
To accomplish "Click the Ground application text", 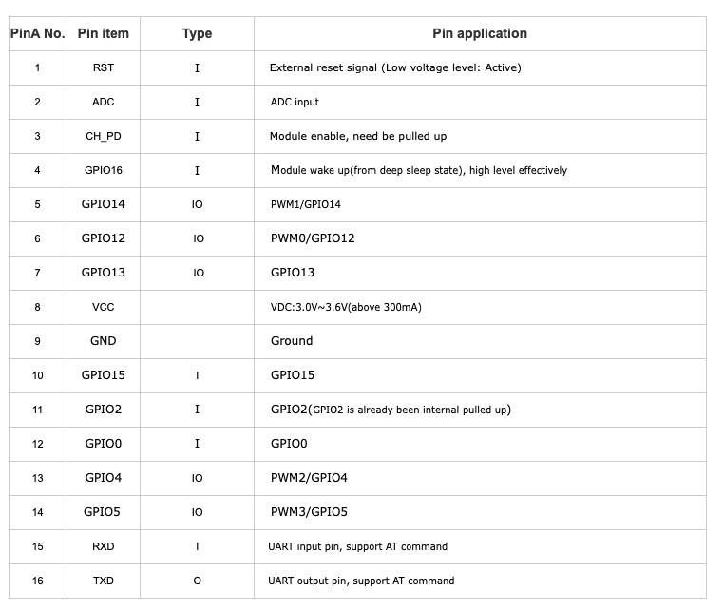I will click(292, 341).
